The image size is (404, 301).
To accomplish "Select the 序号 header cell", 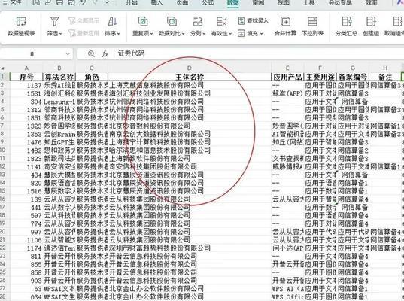I will (26, 77).
